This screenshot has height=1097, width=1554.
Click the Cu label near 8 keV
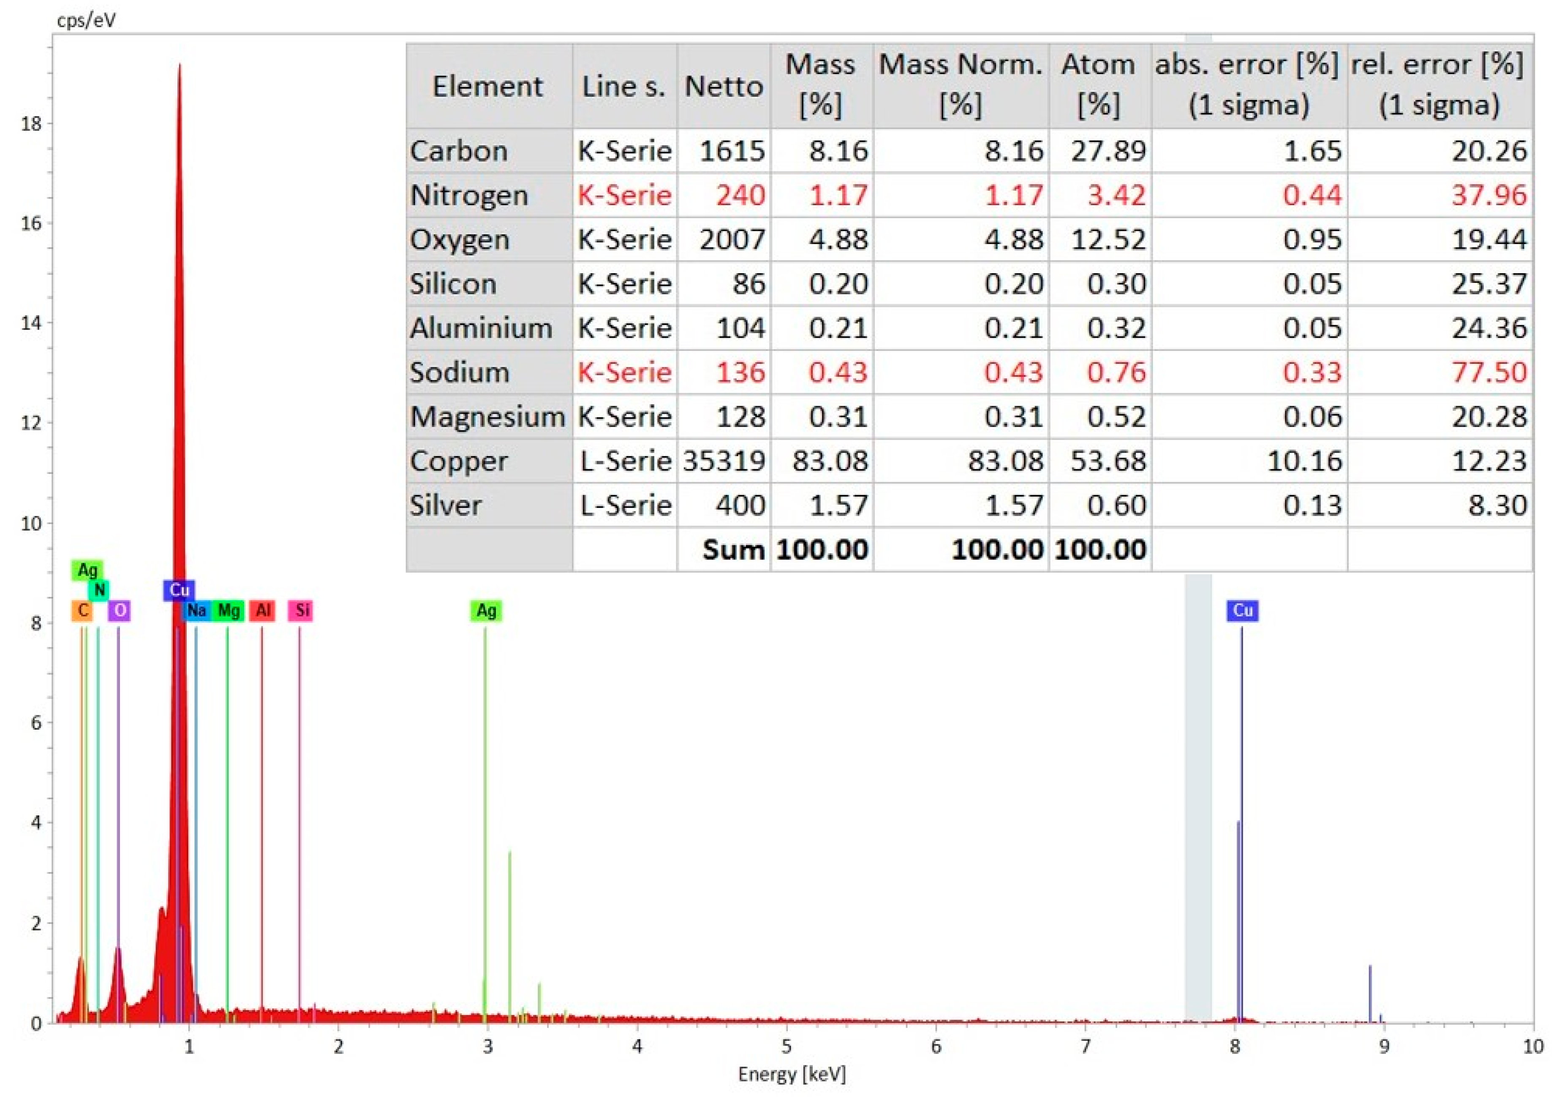1243,611
